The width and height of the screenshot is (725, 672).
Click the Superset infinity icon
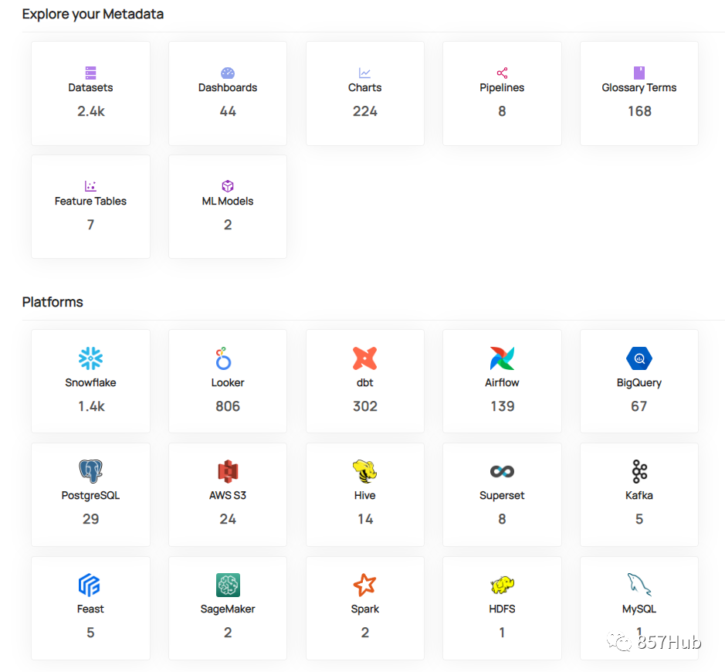tap(502, 471)
